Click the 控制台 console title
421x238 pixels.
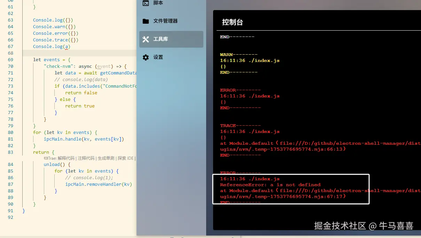click(232, 22)
